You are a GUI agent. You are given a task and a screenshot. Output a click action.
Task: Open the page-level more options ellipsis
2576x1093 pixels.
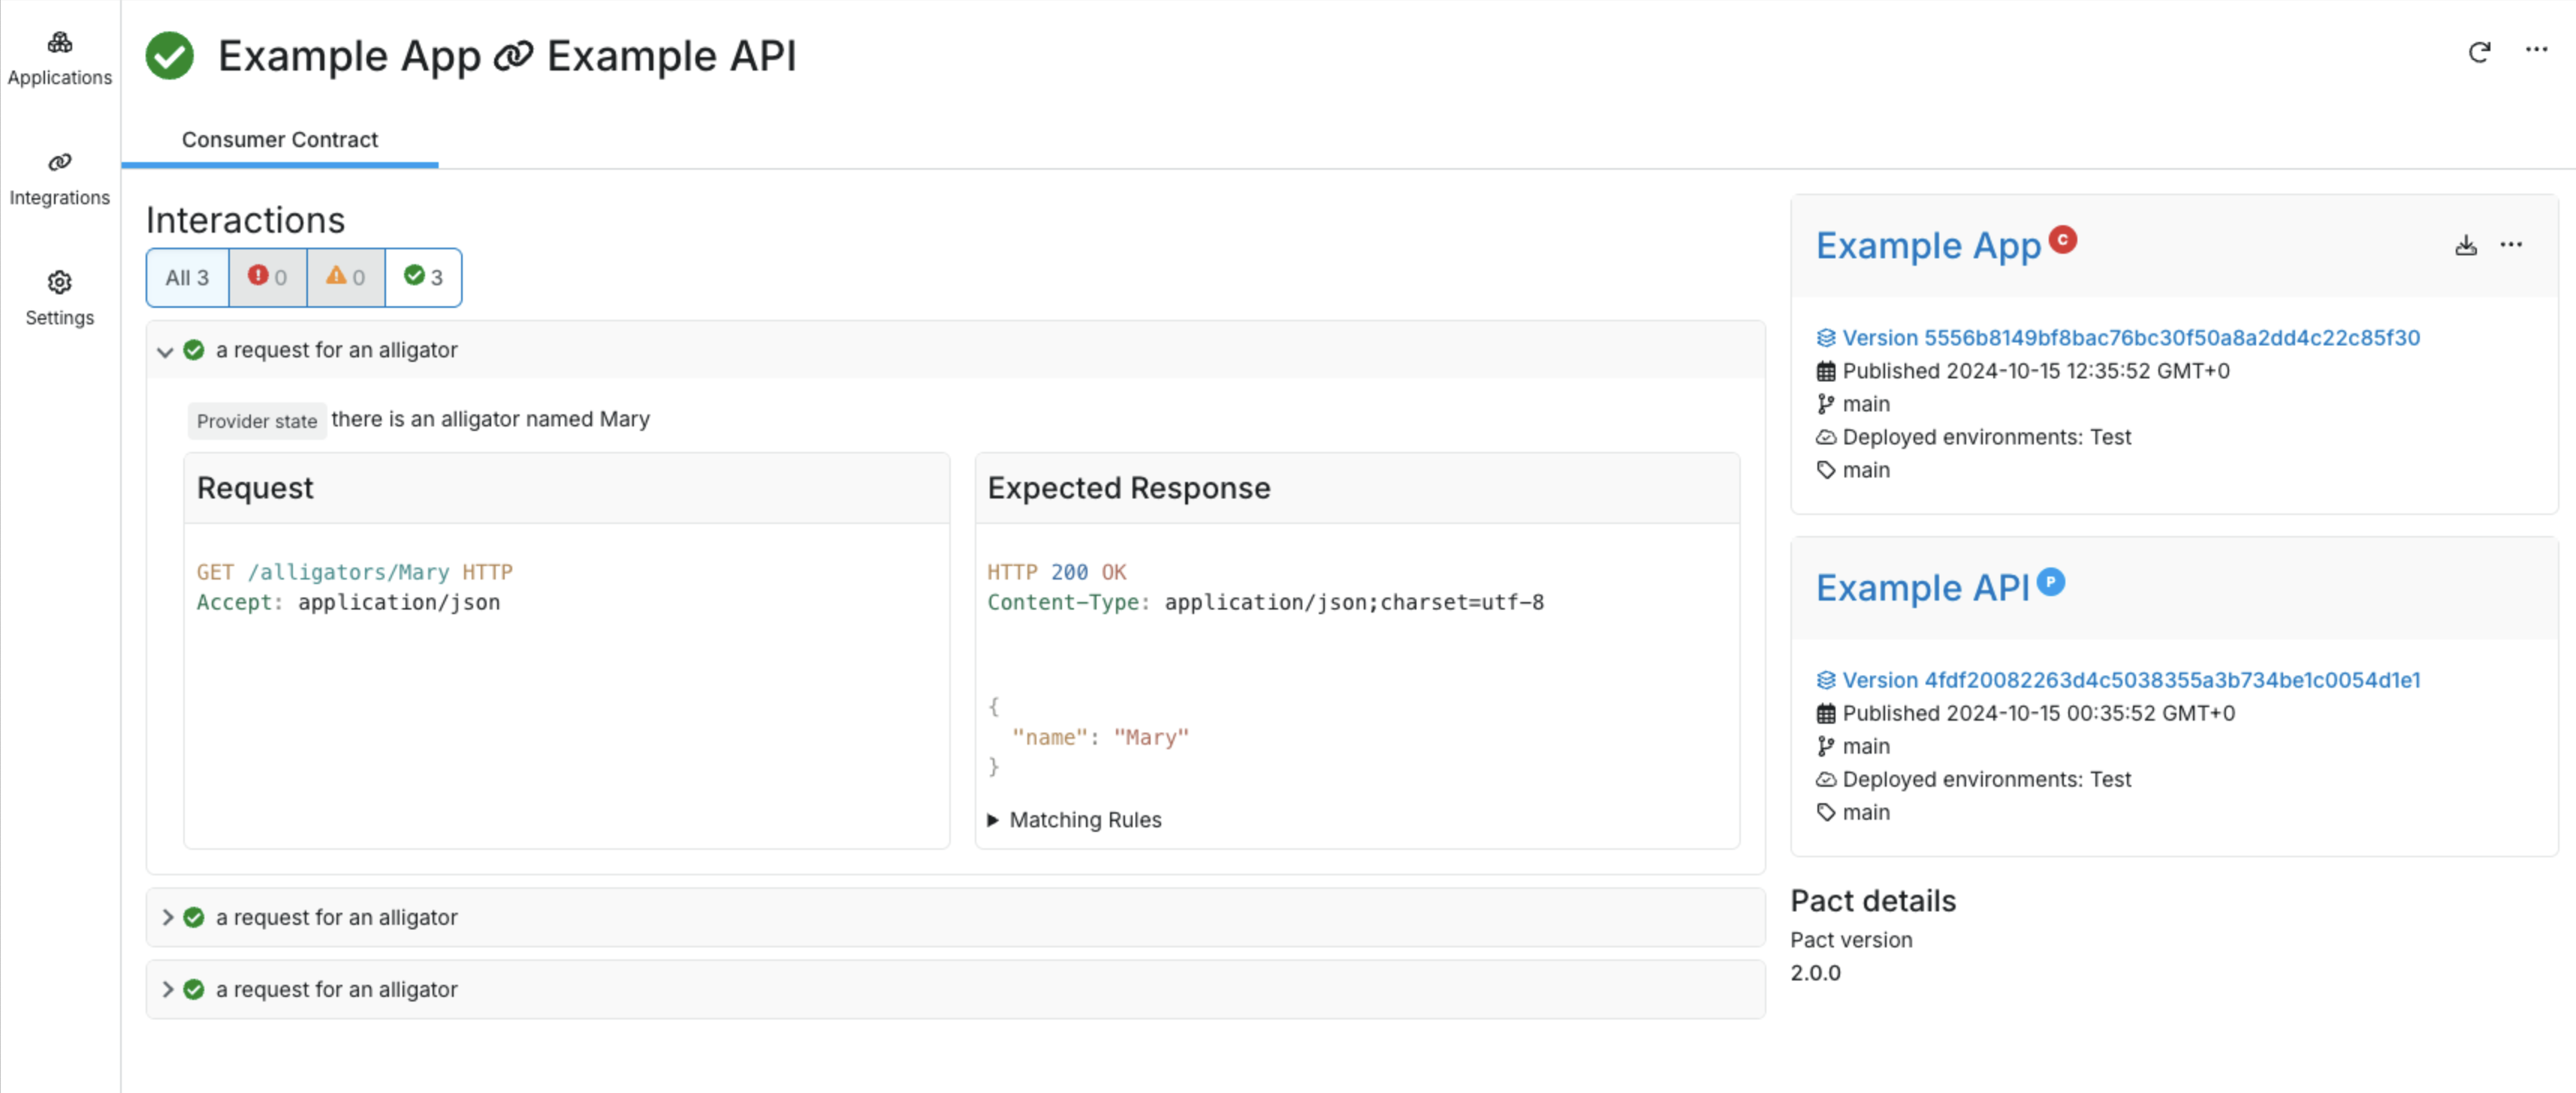tap(2535, 50)
